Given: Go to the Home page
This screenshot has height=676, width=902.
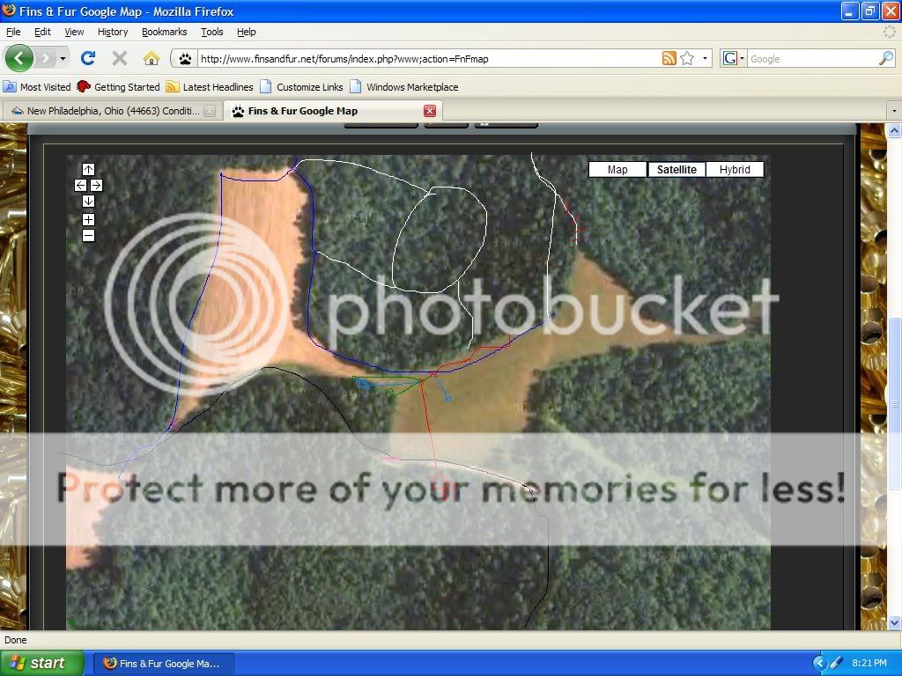Looking at the screenshot, I should point(152,58).
